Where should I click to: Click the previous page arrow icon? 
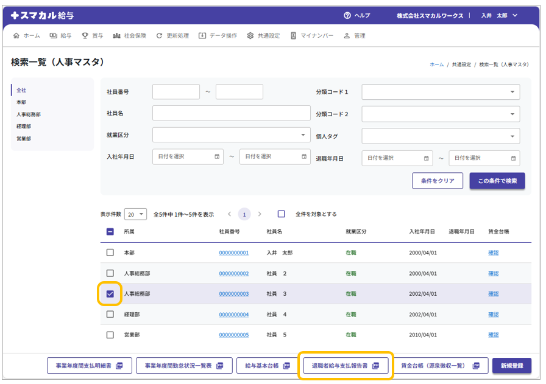pyautogui.click(x=229, y=214)
